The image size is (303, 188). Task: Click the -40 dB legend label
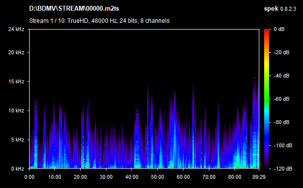pos(282,76)
